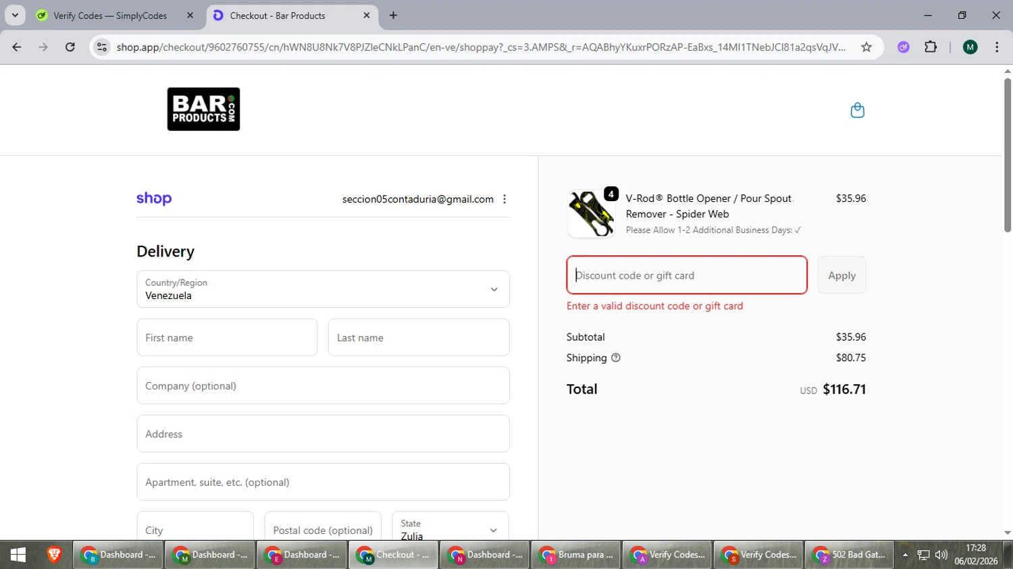Click the Postal code (optional) field
The height and width of the screenshot is (569, 1013).
[323, 530]
